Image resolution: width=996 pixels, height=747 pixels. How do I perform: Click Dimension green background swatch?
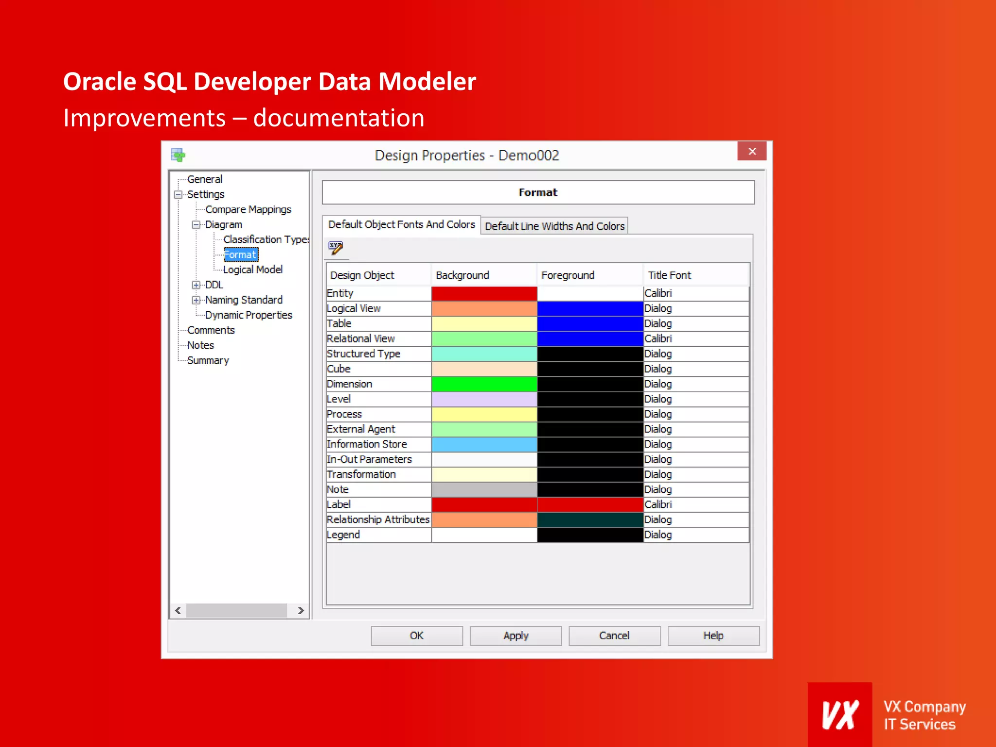(x=484, y=384)
